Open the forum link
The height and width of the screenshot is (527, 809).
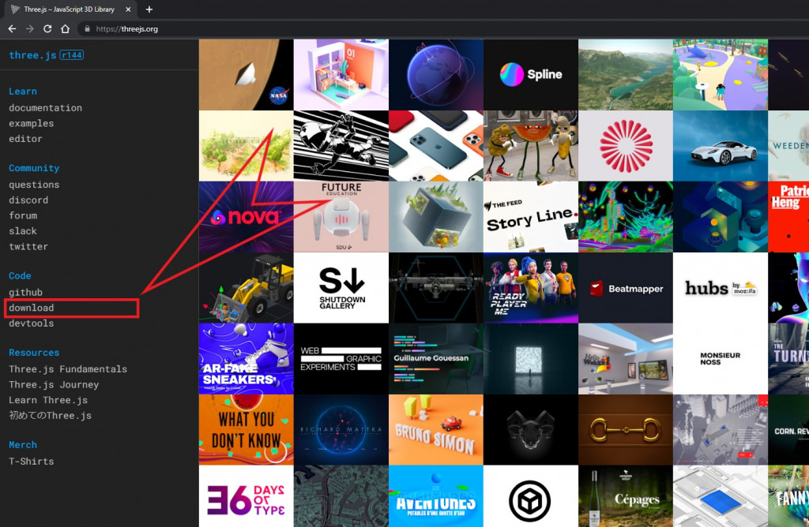coord(23,215)
